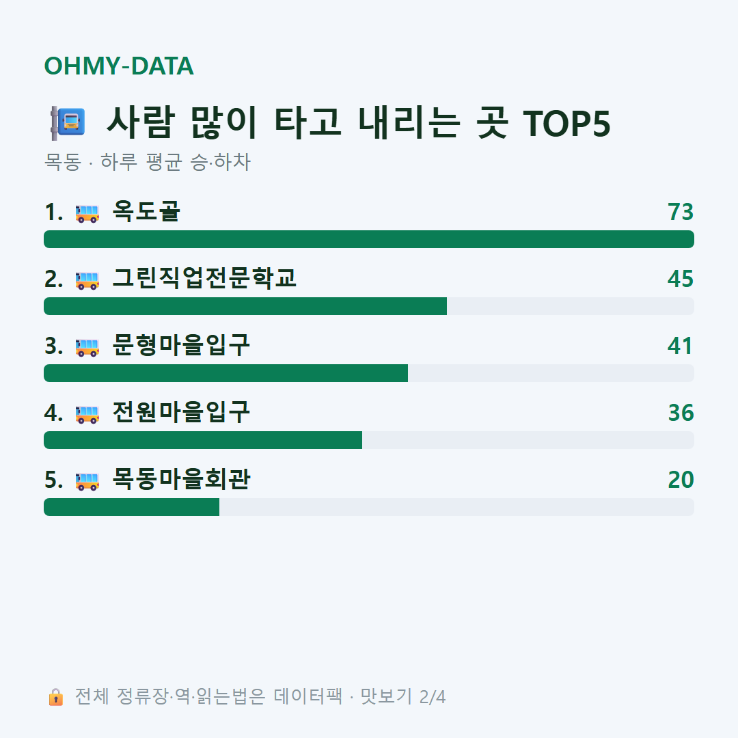Viewport: 738px width, 738px height.
Task: Click the value 73 for rank one
Action: [x=681, y=212]
